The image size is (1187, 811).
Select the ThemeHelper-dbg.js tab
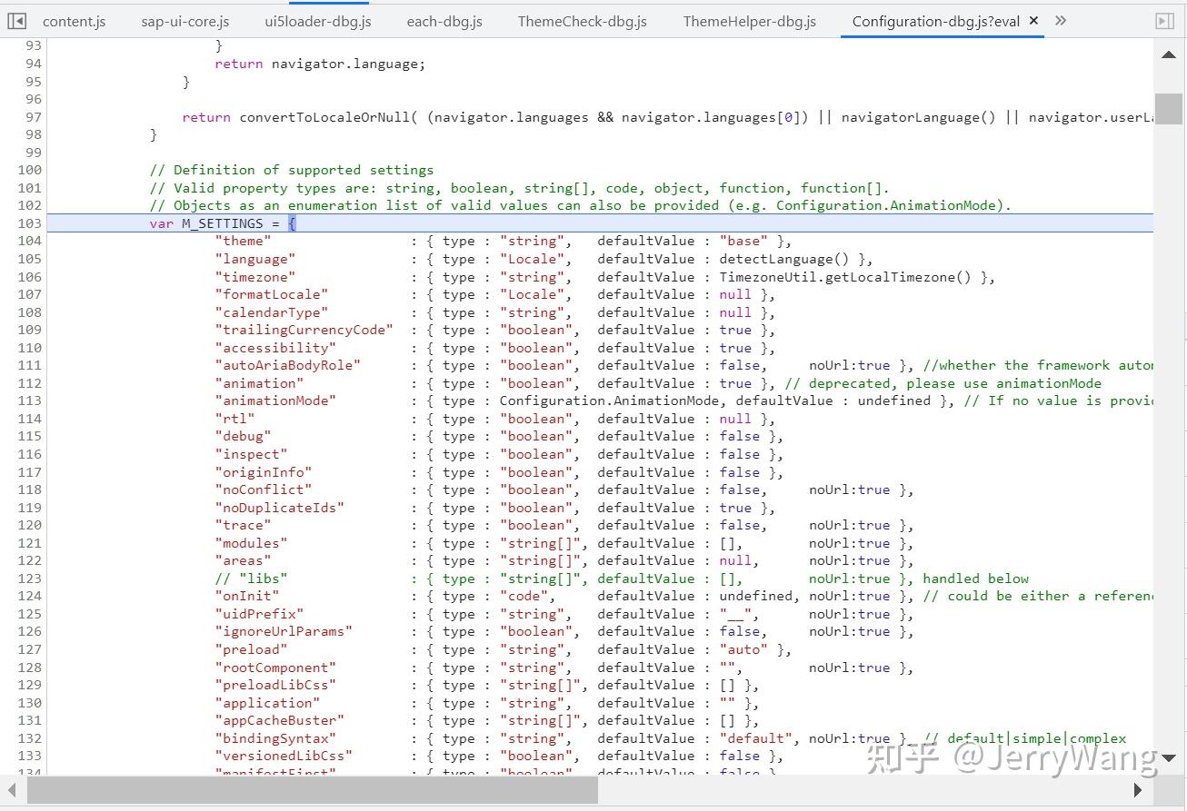[750, 21]
